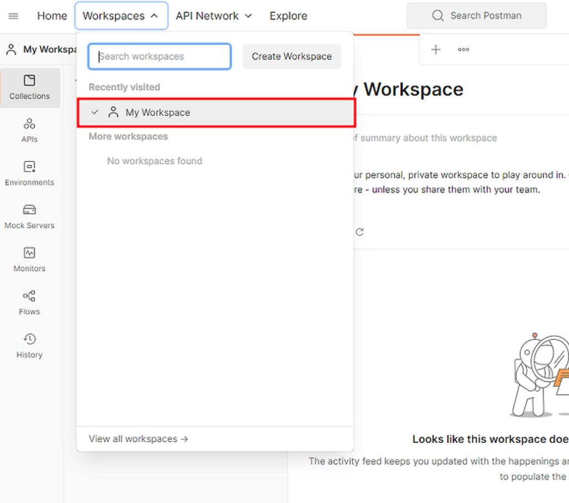This screenshot has height=503, width=569.
Task: Open a new tab with plus icon
Action: coord(436,49)
